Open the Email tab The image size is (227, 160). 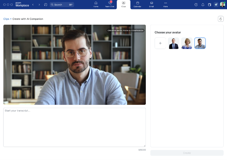pyautogui.click(x=151, y=4)
